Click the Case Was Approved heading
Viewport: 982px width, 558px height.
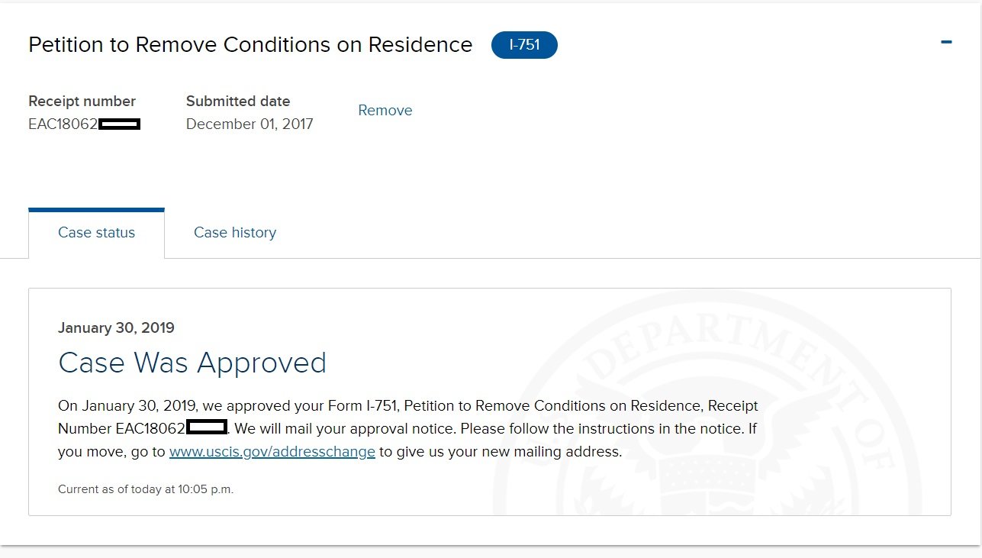tap(192, 363)
